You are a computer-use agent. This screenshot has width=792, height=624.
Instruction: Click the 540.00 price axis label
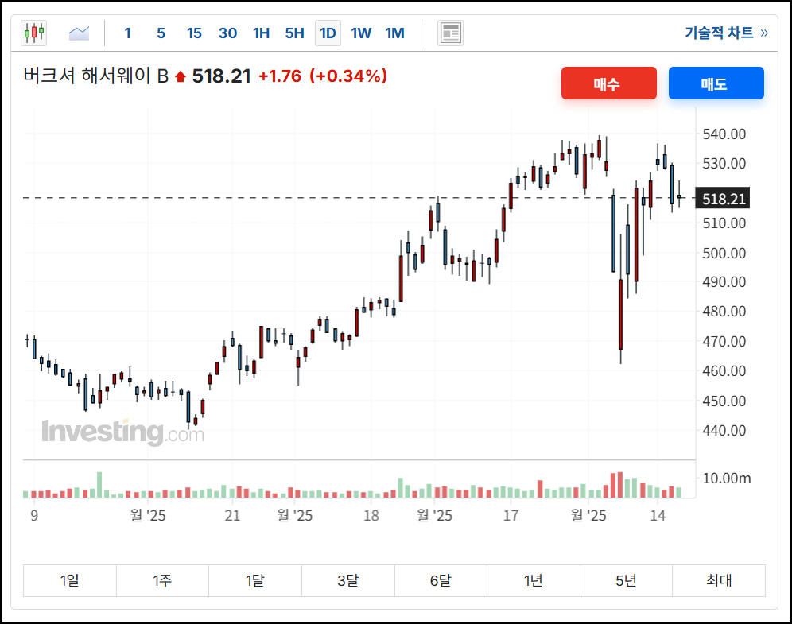(724, 134)
